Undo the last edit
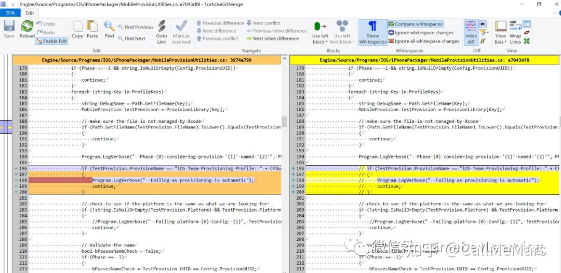Image resolution: width=561 pixels, height=273 pixels. [x=46, y=24]
